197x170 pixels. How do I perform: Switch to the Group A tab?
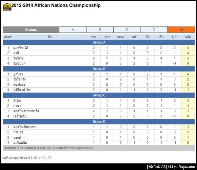click(x=73, y=30)
